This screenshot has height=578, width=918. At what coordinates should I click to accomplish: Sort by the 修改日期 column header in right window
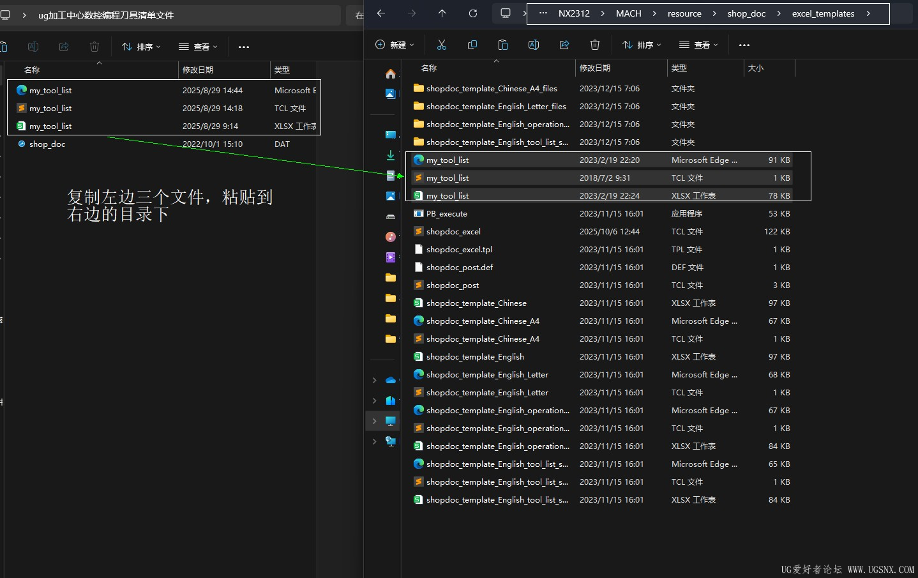click(x=595, y=68)
